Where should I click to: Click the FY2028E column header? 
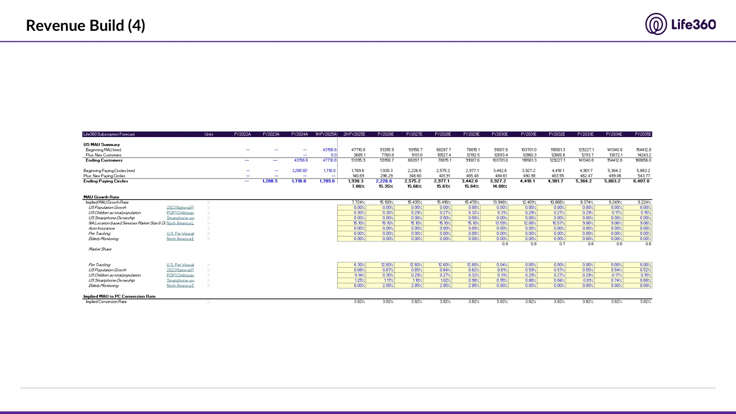click(443, 134)
